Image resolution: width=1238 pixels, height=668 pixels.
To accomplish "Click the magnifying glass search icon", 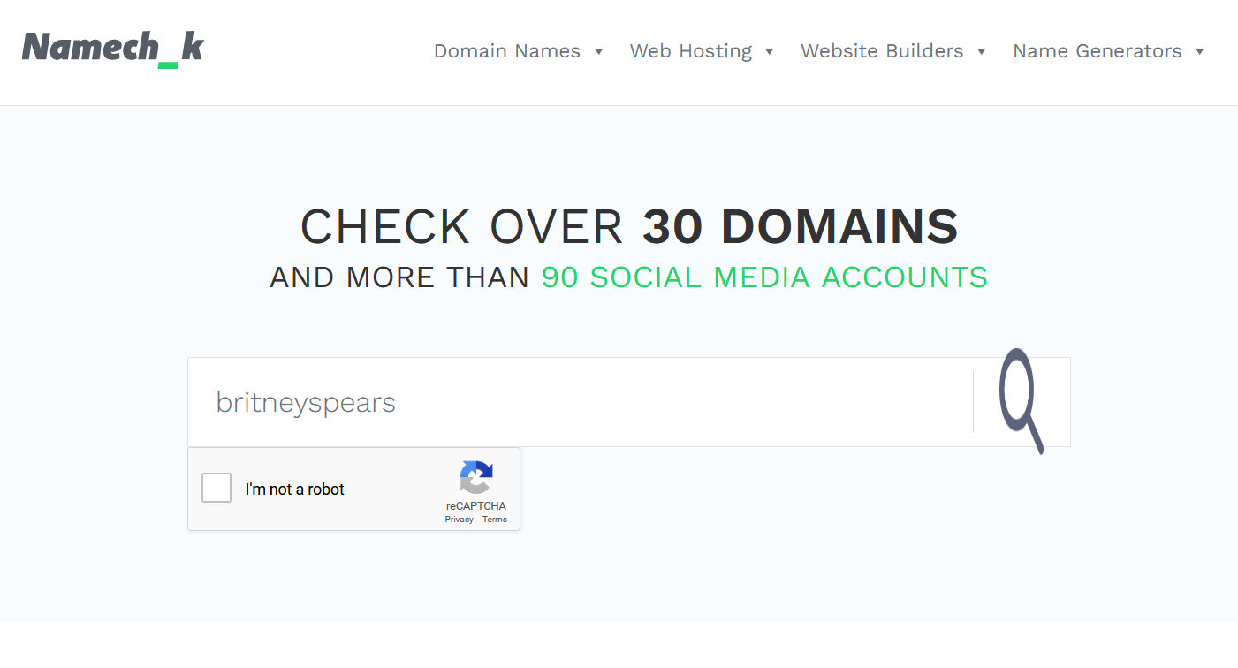I will pyautogui.click(x=1021, y=401).
